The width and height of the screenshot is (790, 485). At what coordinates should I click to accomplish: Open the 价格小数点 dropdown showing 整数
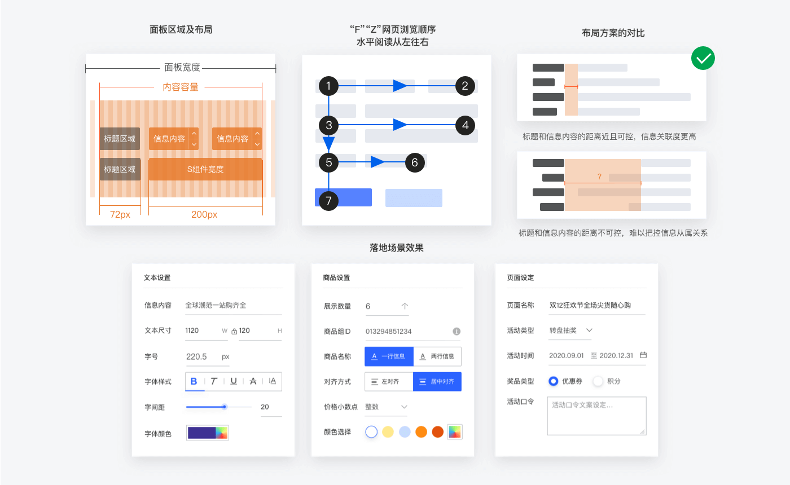386,407
